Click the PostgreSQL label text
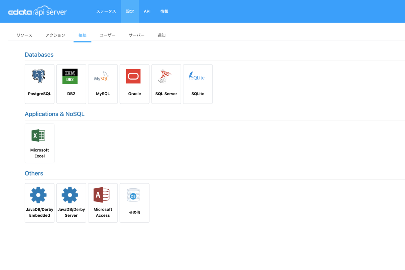 click(39, 94)
